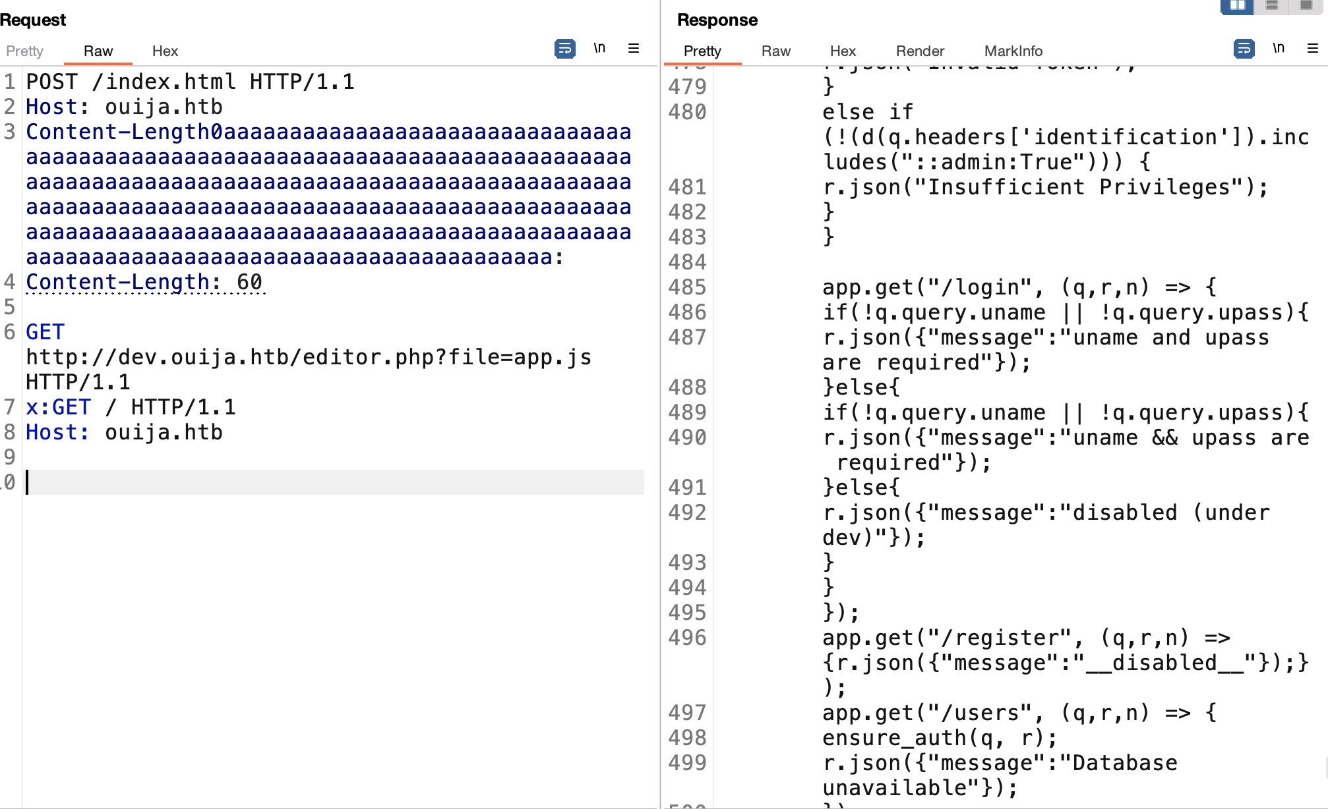Select the Request Raw tab

point(98,51)
